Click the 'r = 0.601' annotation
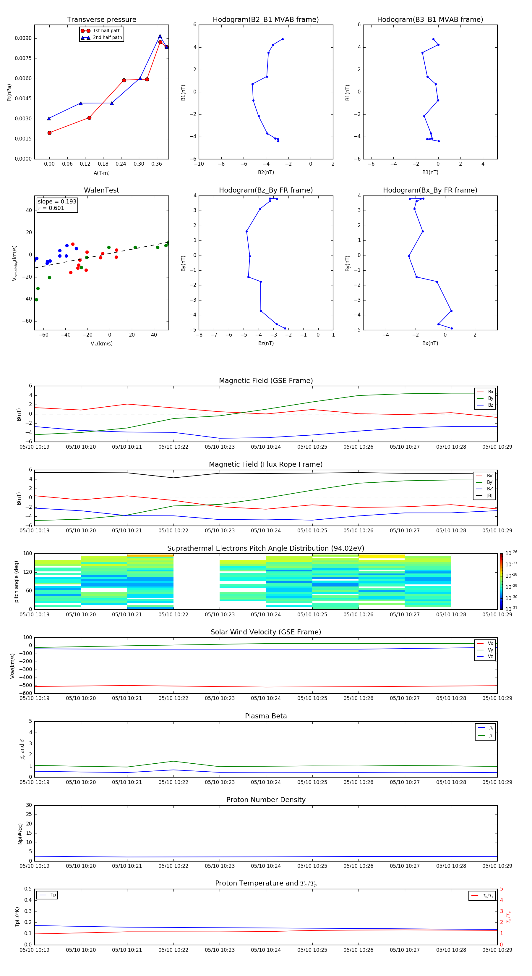The width and height of the screenshot is (532, 976). (x=51, y=208)
